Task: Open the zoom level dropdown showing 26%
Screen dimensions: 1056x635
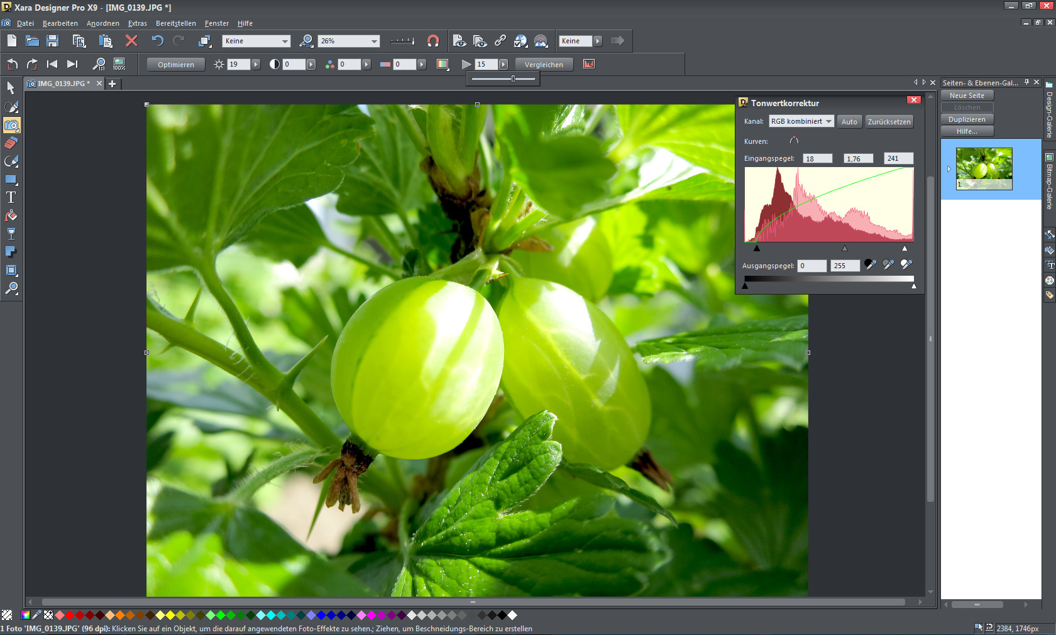Action: 375,40
